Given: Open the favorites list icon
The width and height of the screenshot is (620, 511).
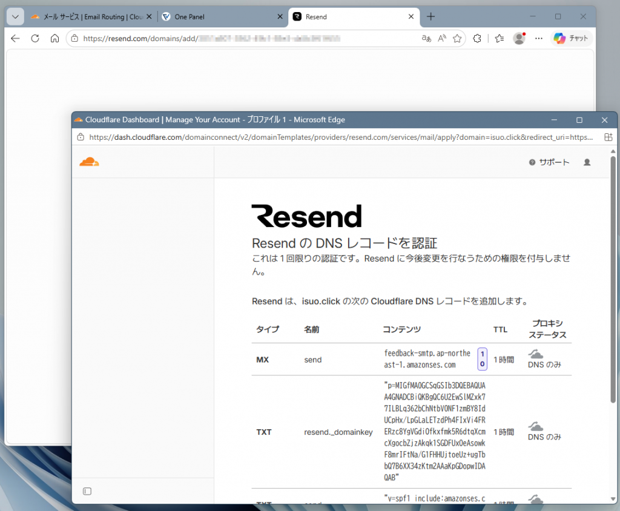Looking at the screenshot, I should pyautogui.click(x=500, y=38).
